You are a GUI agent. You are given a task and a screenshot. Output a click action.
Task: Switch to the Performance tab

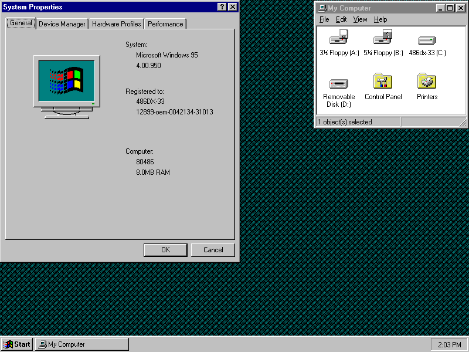click(165, 24)
